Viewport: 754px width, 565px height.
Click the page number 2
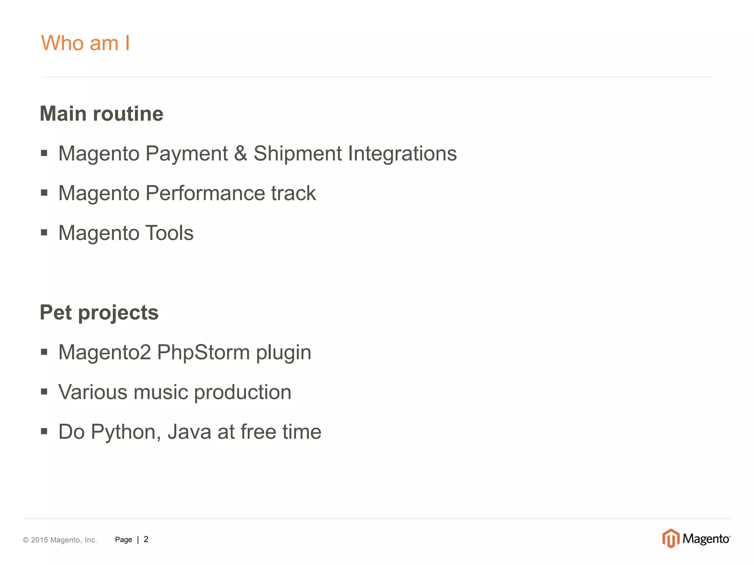[x=146, y=539]
